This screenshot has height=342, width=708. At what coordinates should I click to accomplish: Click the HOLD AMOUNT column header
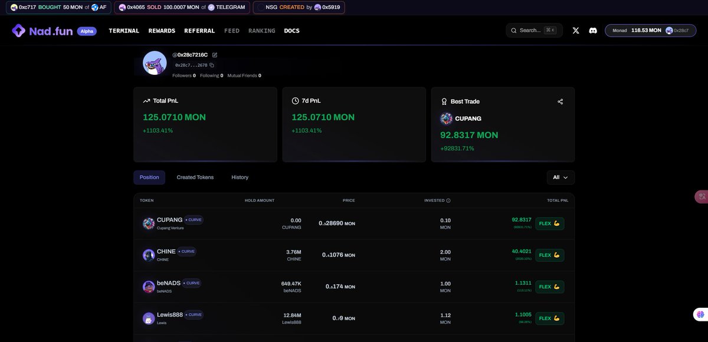(260, 200)
